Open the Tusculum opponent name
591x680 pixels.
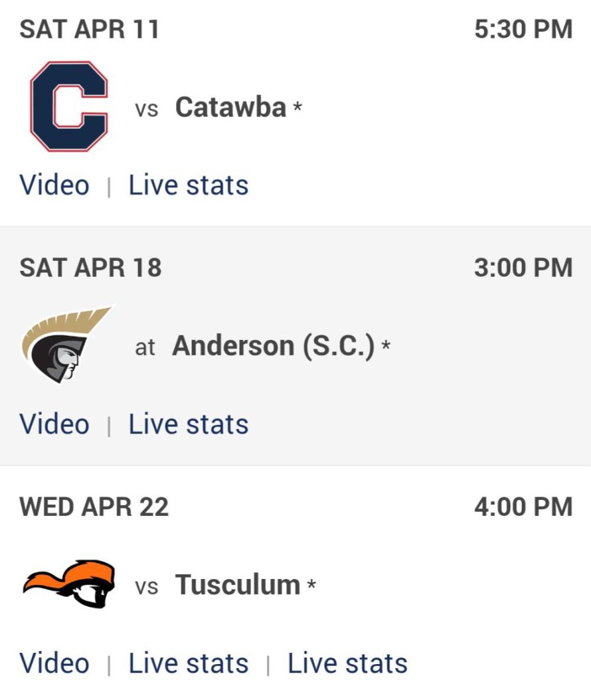click(x=238, y=585)
